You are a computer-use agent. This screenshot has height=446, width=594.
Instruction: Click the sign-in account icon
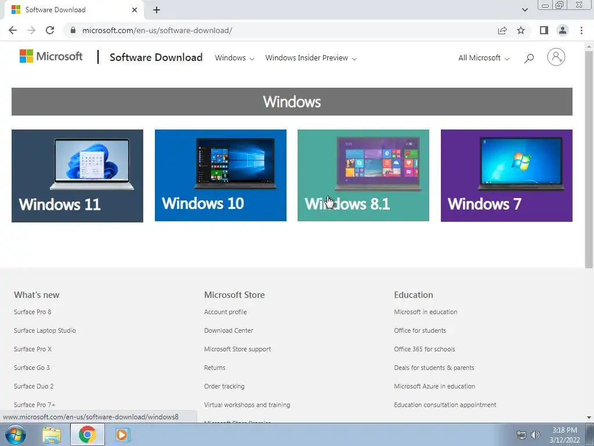click(556, 57)
